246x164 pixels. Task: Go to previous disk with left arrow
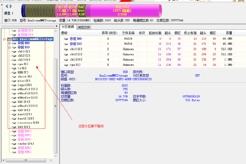pos(7,6)
